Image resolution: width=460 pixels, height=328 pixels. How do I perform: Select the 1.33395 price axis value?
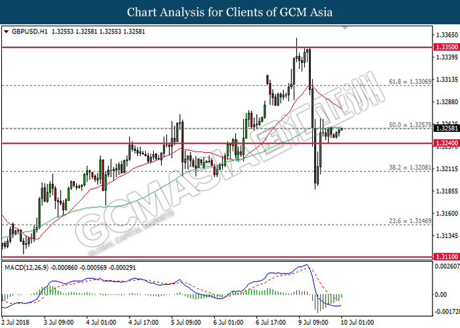pos(447,57)
